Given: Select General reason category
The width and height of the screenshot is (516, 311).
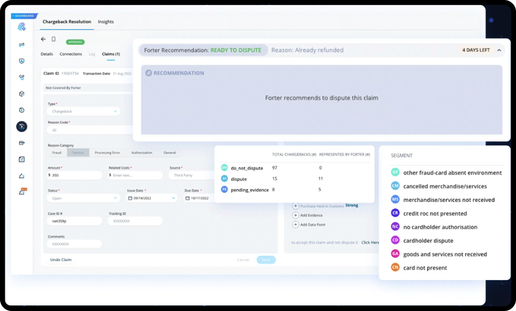Looking at the screenshot, I should 169,153.
